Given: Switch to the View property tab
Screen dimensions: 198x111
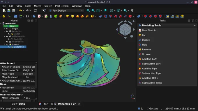Looking at the screenshot, I should coord(15,104).
